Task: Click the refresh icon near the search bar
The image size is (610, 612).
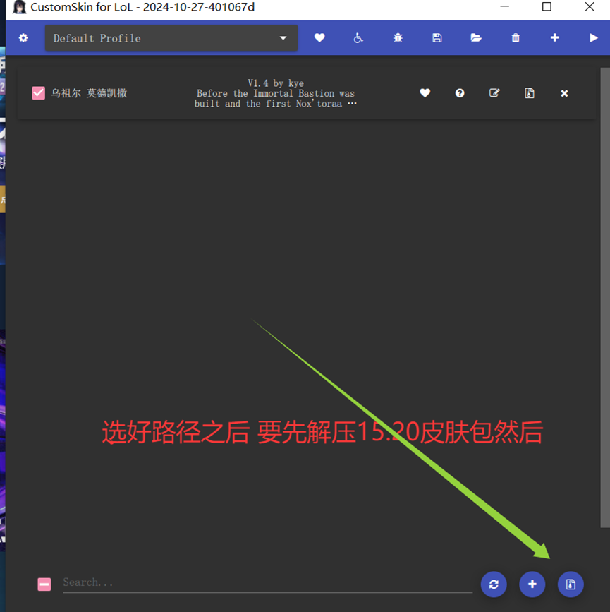Action: coord(494,584)
